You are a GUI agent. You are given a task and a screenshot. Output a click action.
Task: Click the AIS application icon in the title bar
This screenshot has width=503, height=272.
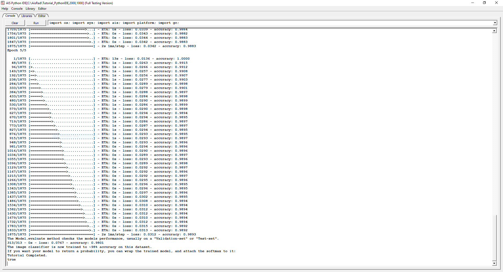(3, 3)
